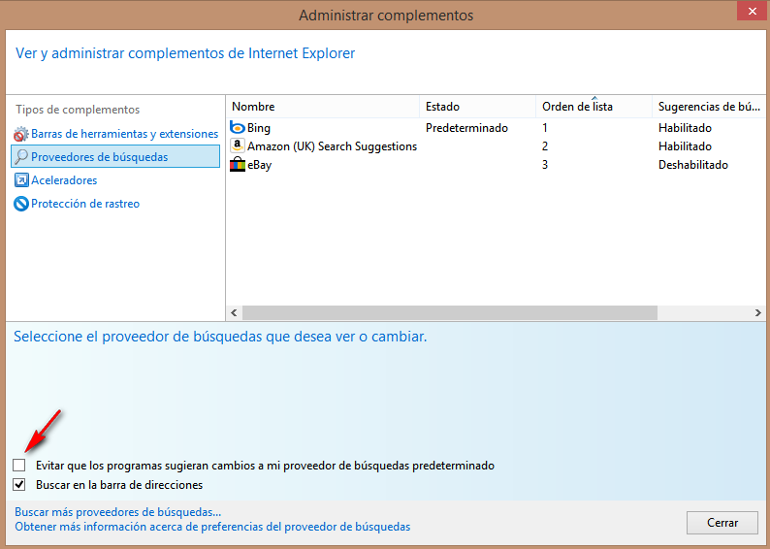Click list order 2 for Amazon
Viewport: 770px width, 549px height.
[545, 146]
